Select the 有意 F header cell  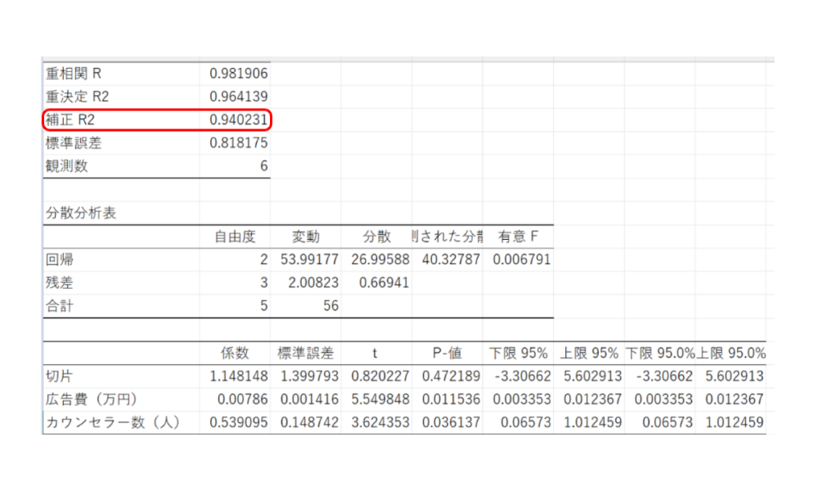click(518, 237)
